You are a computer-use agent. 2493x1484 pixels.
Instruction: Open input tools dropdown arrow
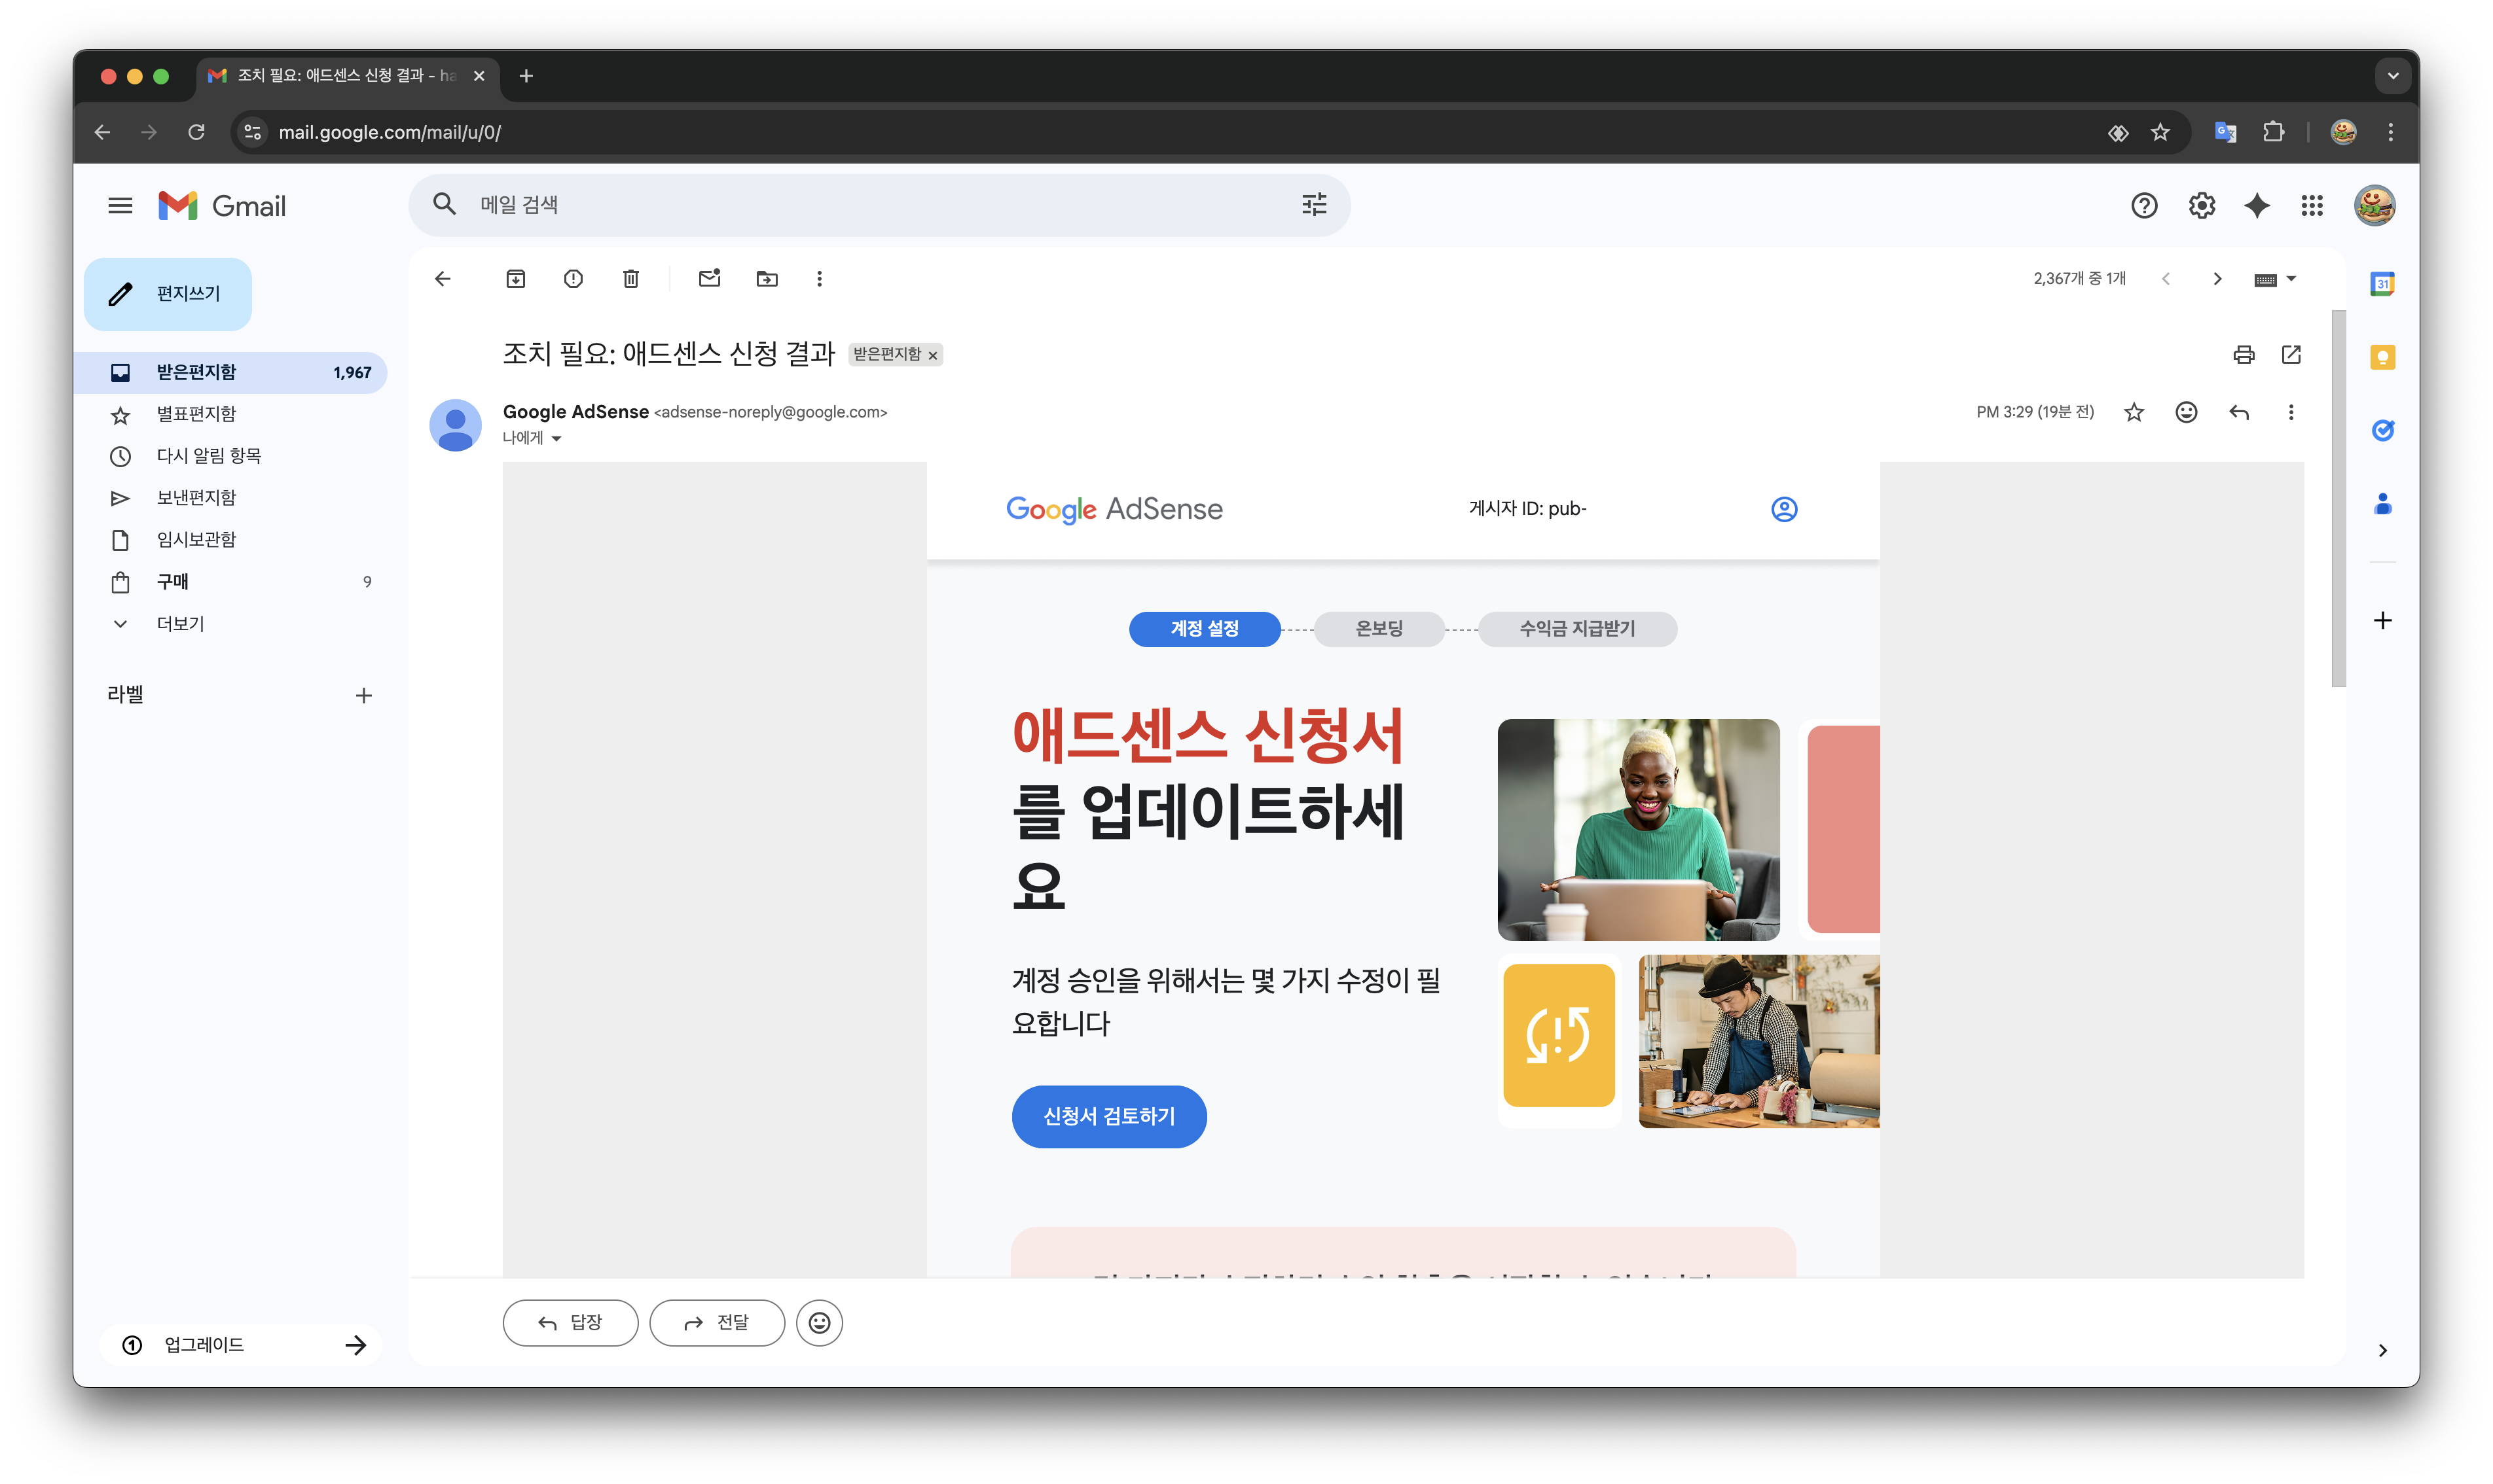click(2292, 279)
